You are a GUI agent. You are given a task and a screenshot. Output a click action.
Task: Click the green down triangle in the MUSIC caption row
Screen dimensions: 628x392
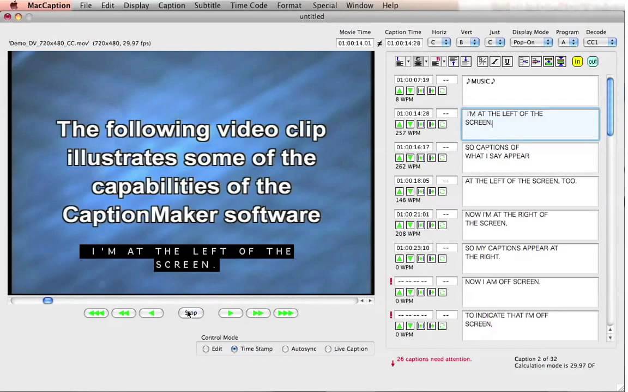(410, 91)
